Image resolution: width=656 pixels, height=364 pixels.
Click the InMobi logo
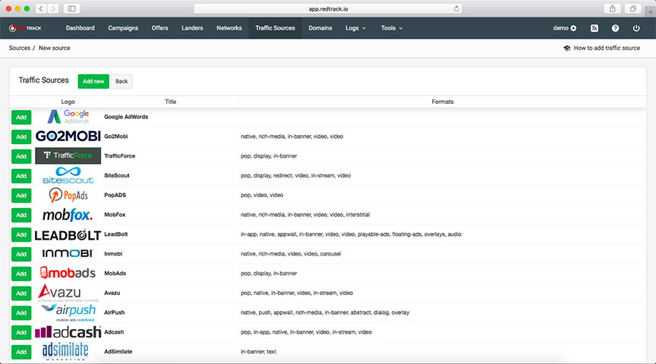coord(68,254)
